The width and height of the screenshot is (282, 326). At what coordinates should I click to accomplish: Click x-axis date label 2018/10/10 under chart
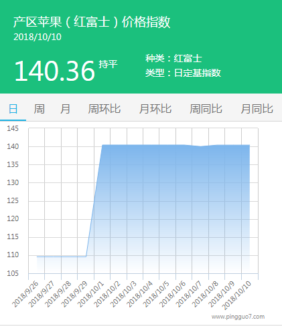(237, 295)
